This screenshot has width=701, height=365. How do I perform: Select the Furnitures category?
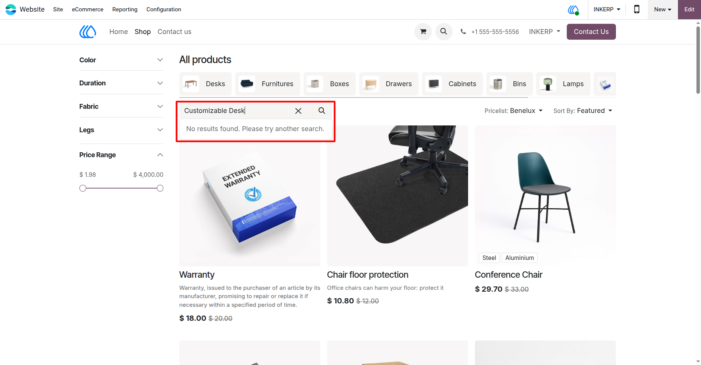coord(268,84)
